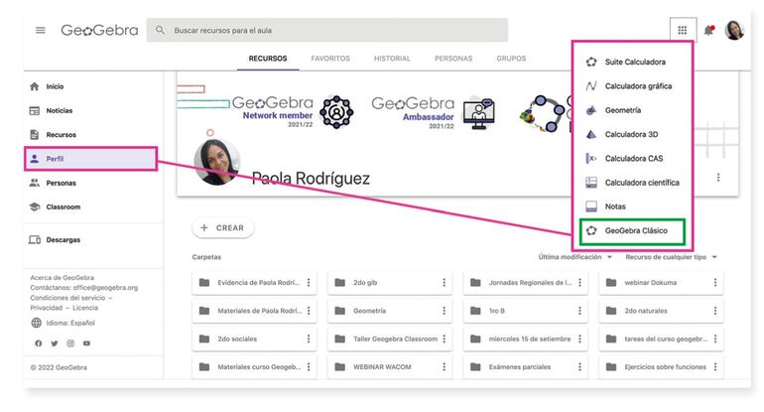
Task: Open the notifications bell
Action: pos(709,30)
